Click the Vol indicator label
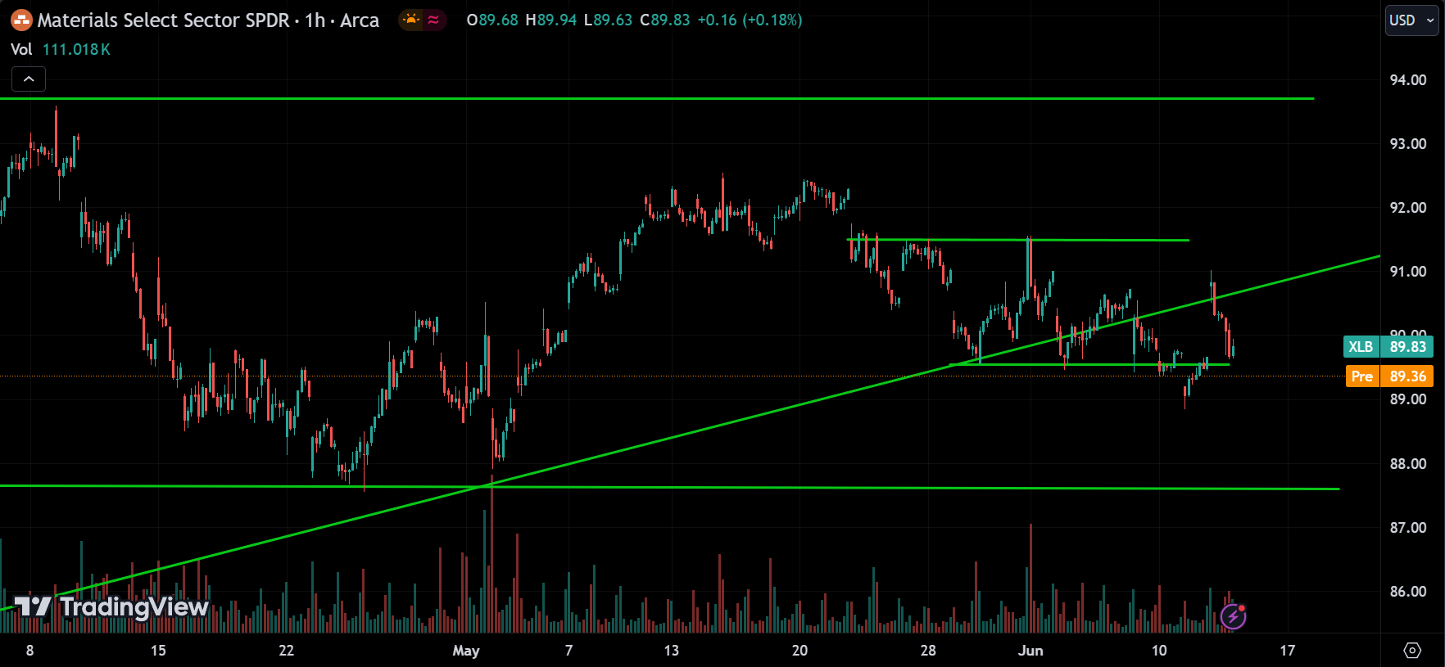This screenshot has height=667, width=1445. point(21,49)
